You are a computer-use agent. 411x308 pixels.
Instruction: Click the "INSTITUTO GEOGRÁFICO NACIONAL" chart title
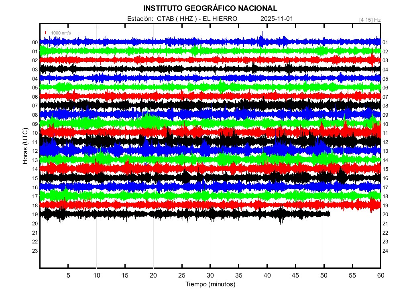(210, 8)
